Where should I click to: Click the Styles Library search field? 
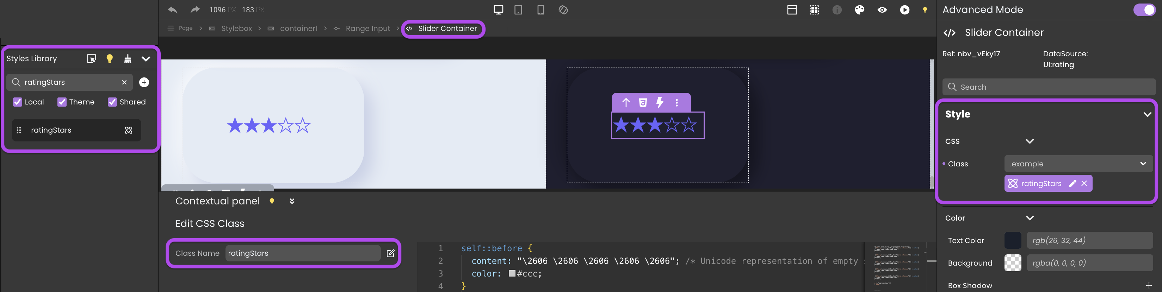click(69, 82)
